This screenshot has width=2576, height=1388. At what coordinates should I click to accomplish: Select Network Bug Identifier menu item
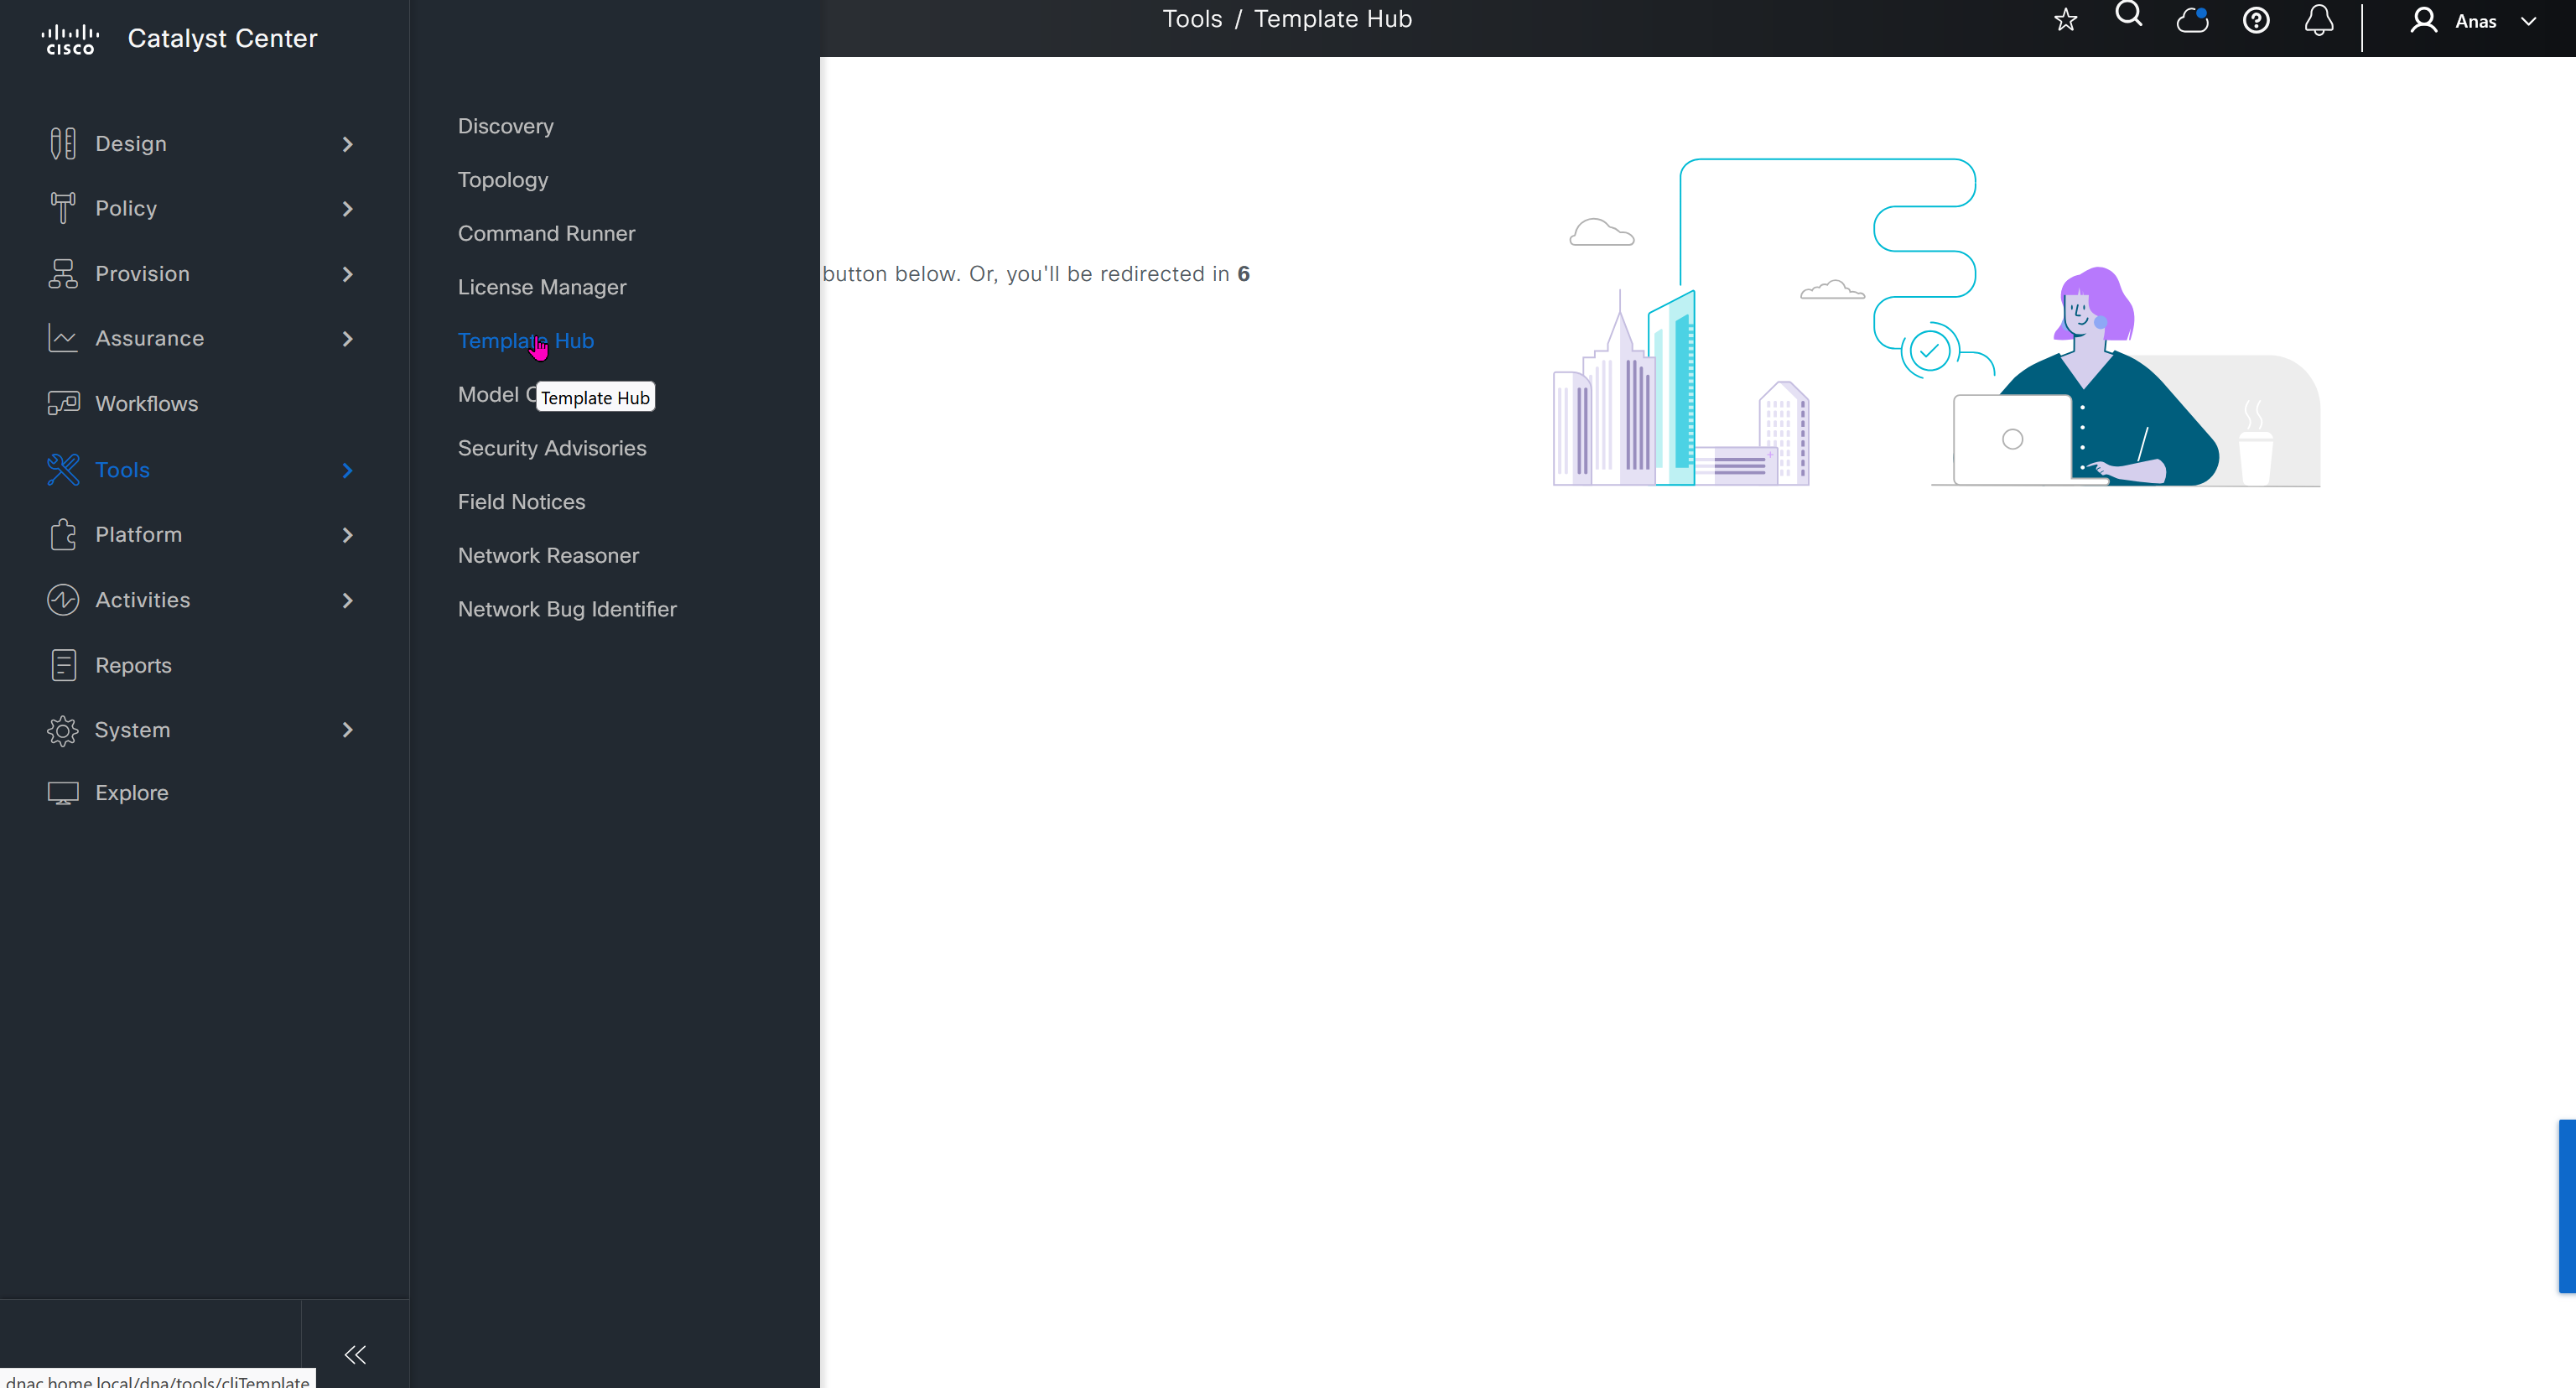pos(567,609)
